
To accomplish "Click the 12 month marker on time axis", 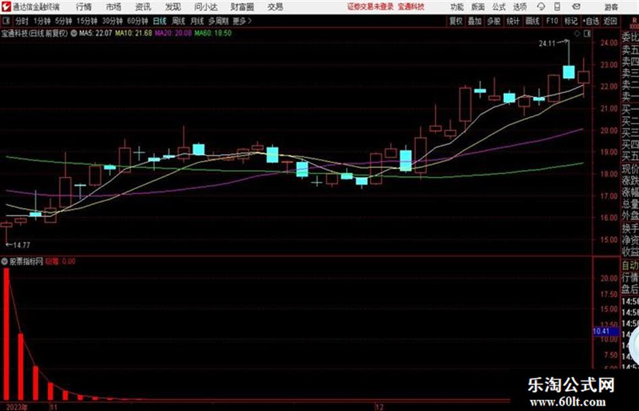I will pos(379,407).
